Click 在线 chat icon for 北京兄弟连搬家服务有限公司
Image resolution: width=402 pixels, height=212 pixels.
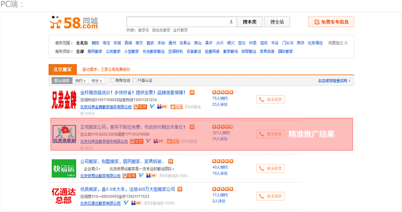click(136, 141)
